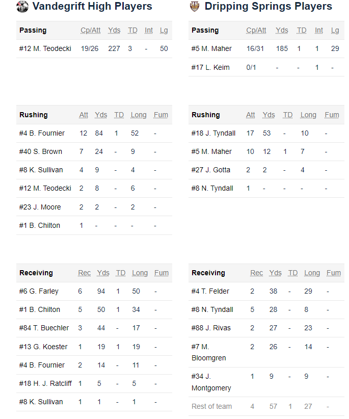Open #12 M. Teodecki in Vandegrift Passing table
This screenshot has height=419, width=349.
pos(45,48)
